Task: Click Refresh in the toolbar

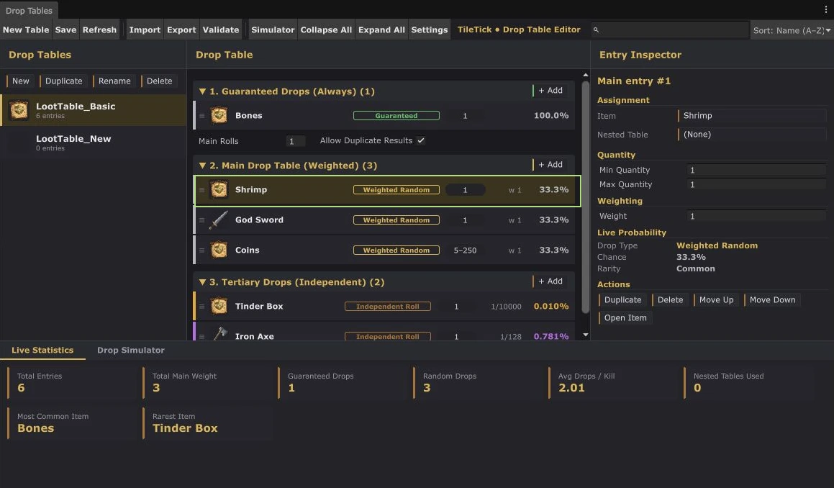Action: pyautogui.click(x=99, y=30)
